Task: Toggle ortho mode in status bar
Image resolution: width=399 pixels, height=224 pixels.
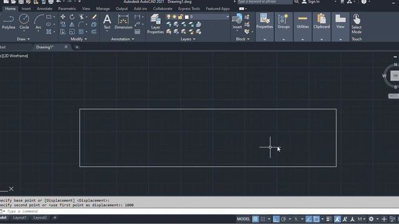Action: [x=276, y=219]
